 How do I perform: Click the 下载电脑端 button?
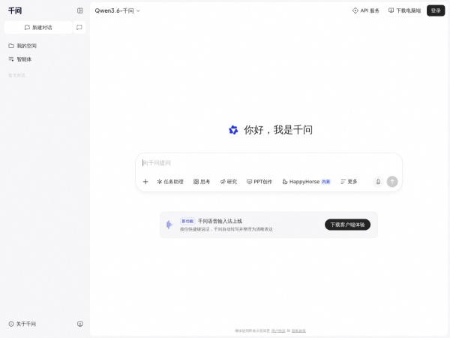click(405, 11)
